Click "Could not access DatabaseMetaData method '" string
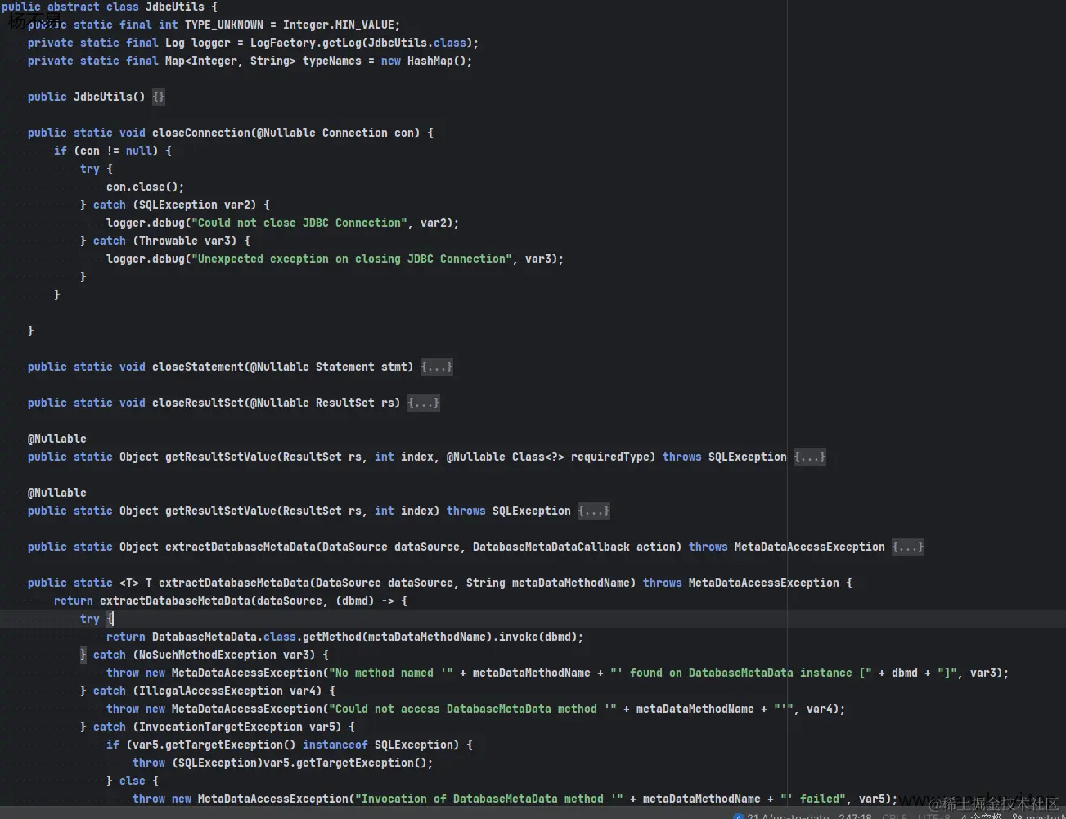1066x819 pixels. pos(473,709)
